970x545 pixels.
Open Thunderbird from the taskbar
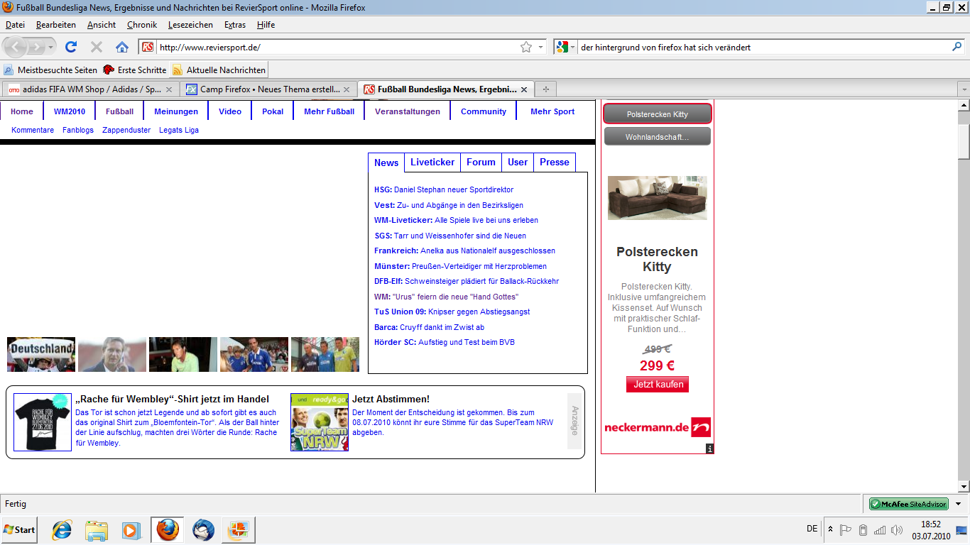click(203, 530)
